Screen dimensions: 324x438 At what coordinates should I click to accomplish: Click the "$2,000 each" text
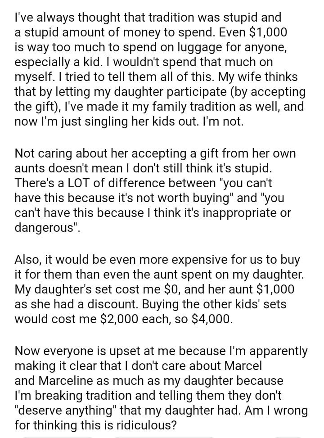[128, 319]
